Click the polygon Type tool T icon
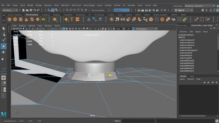 coord(72,19)
